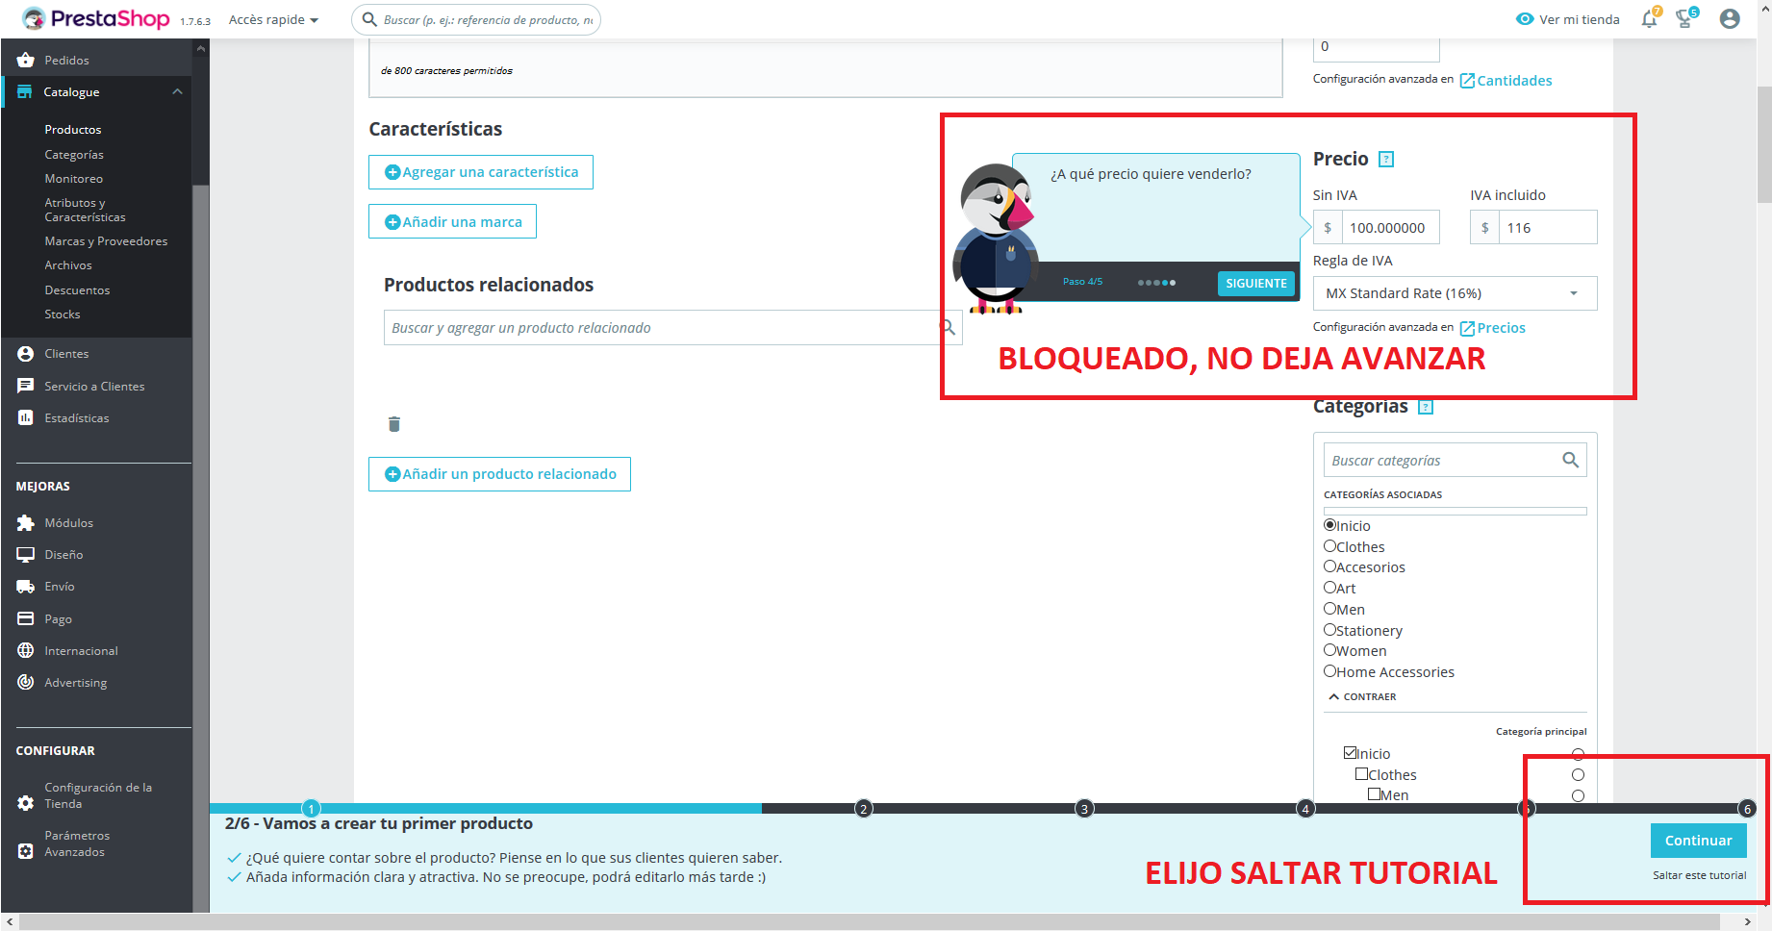Viewport: 1772px width, 931px height.
Task: Click the Servicio a Clientes chat icon
Action: pos(26,386)
